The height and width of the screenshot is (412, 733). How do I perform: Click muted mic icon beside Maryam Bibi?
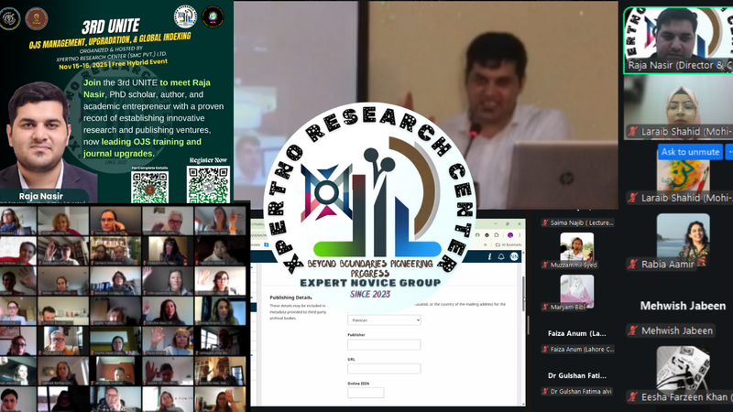pos(544,307)
